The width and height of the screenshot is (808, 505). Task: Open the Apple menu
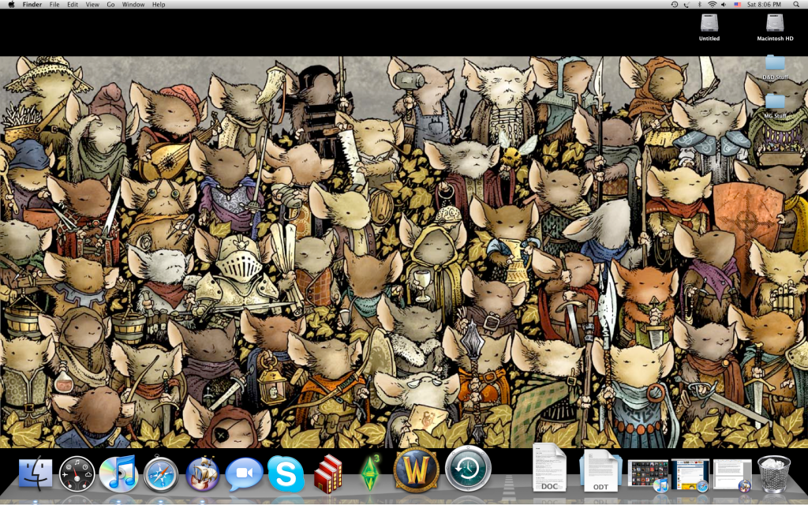point(11,4)
